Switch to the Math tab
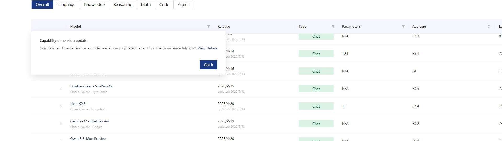Image resolution: width=502 pixels, height=141 pixels. 146,4
